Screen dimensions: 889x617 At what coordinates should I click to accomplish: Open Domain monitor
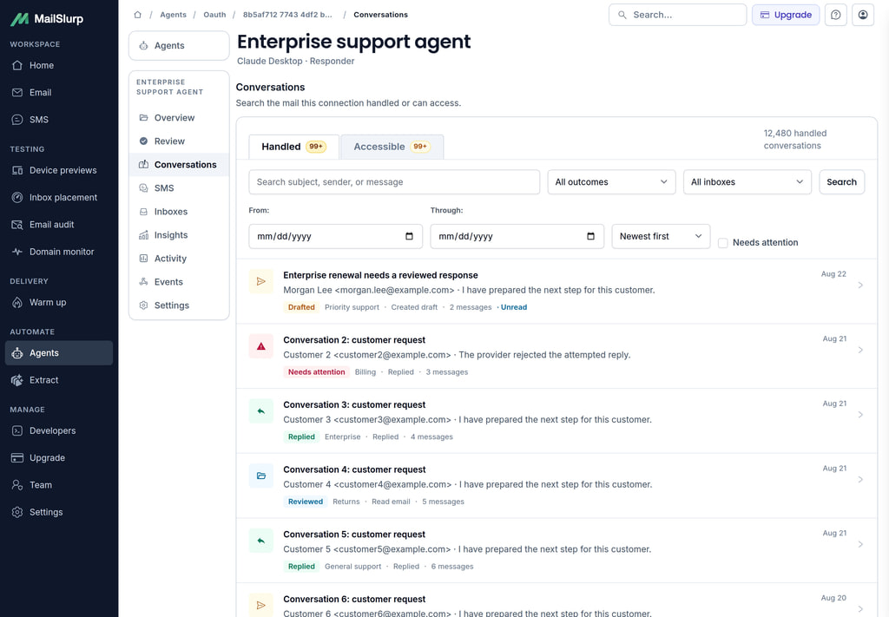[x=59, y=252]
